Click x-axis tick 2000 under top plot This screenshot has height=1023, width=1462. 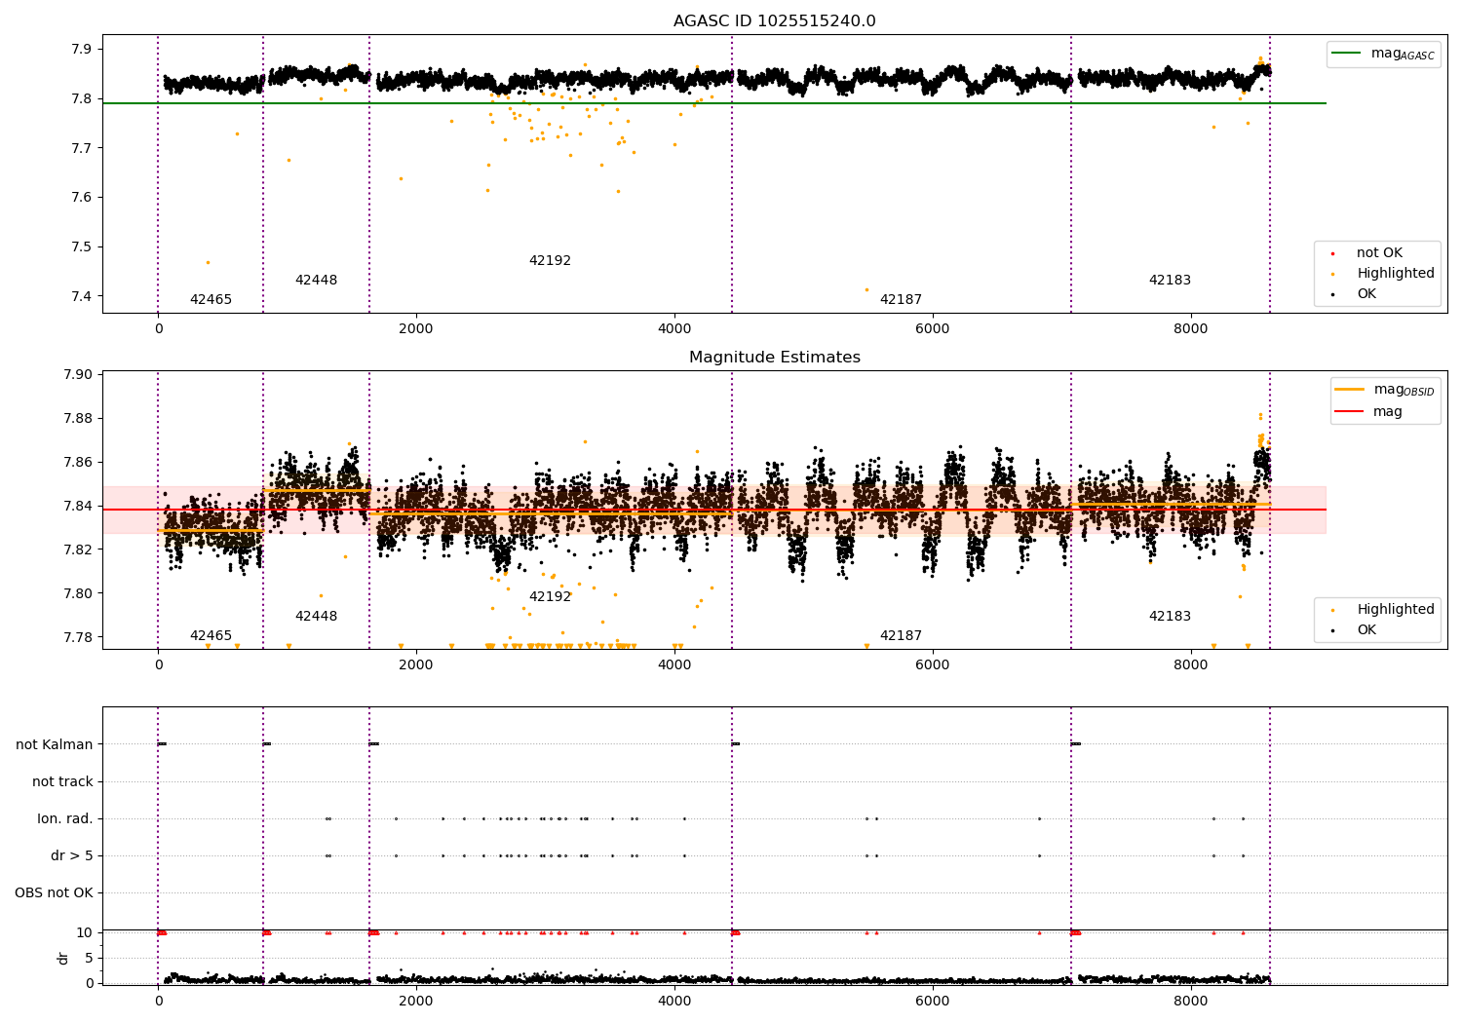pos(416,329)
